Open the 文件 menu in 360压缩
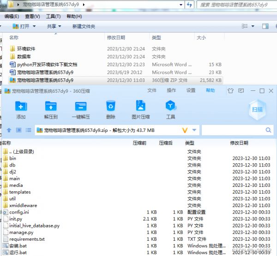Image resolution: width=277 pixels, height=256 pixels. 152,90
